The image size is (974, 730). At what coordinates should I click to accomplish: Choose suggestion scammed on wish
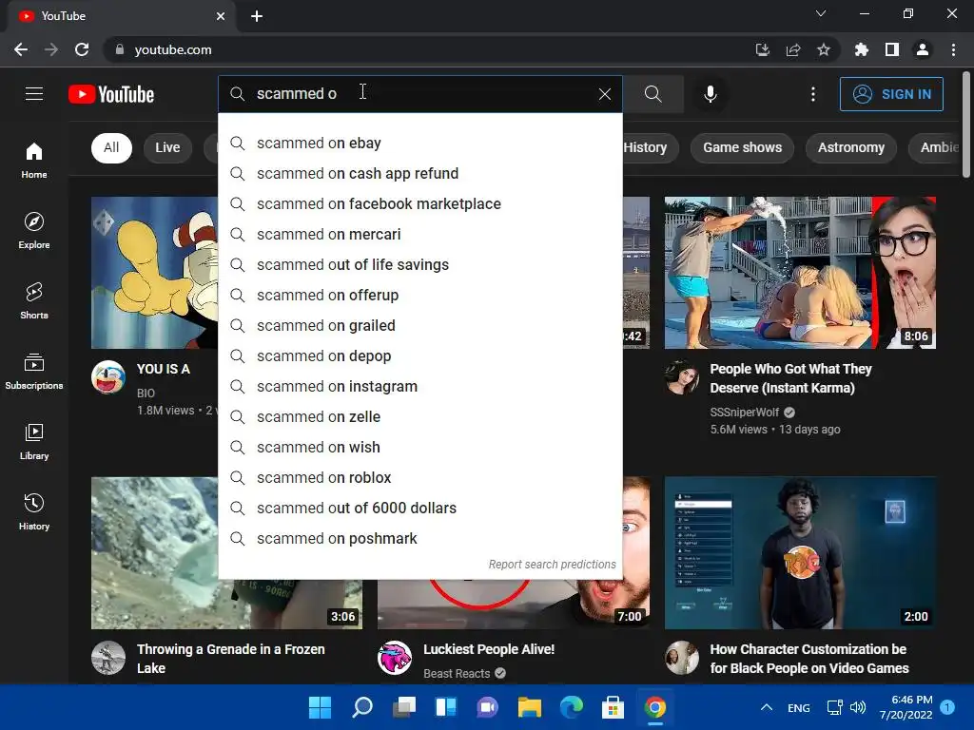pos(420,448)
